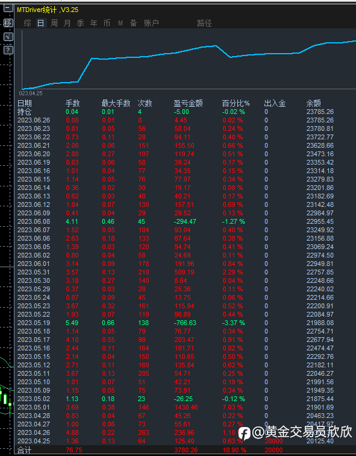The height and width of the screenshot is (456, 356).
Task: Click the 次数 column header
Action: (145, 103)
